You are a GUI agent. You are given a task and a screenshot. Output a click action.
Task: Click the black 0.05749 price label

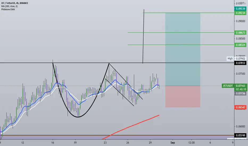coord(240,135)
